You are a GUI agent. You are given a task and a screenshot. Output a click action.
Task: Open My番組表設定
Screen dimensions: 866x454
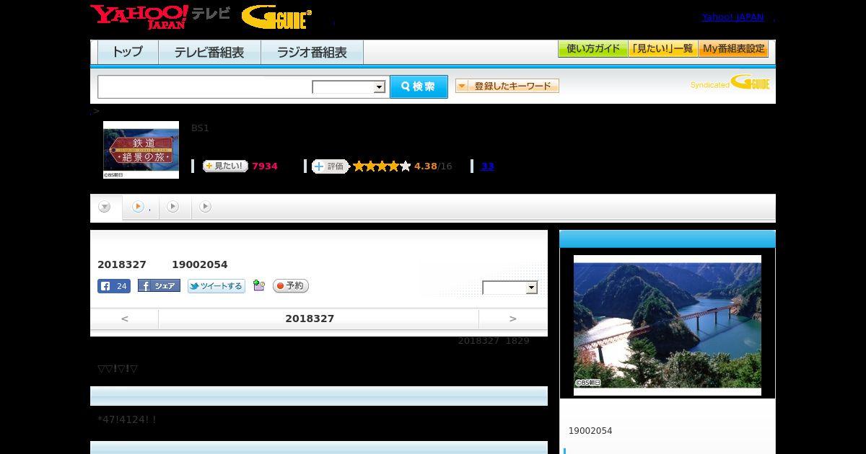point(733,49)
